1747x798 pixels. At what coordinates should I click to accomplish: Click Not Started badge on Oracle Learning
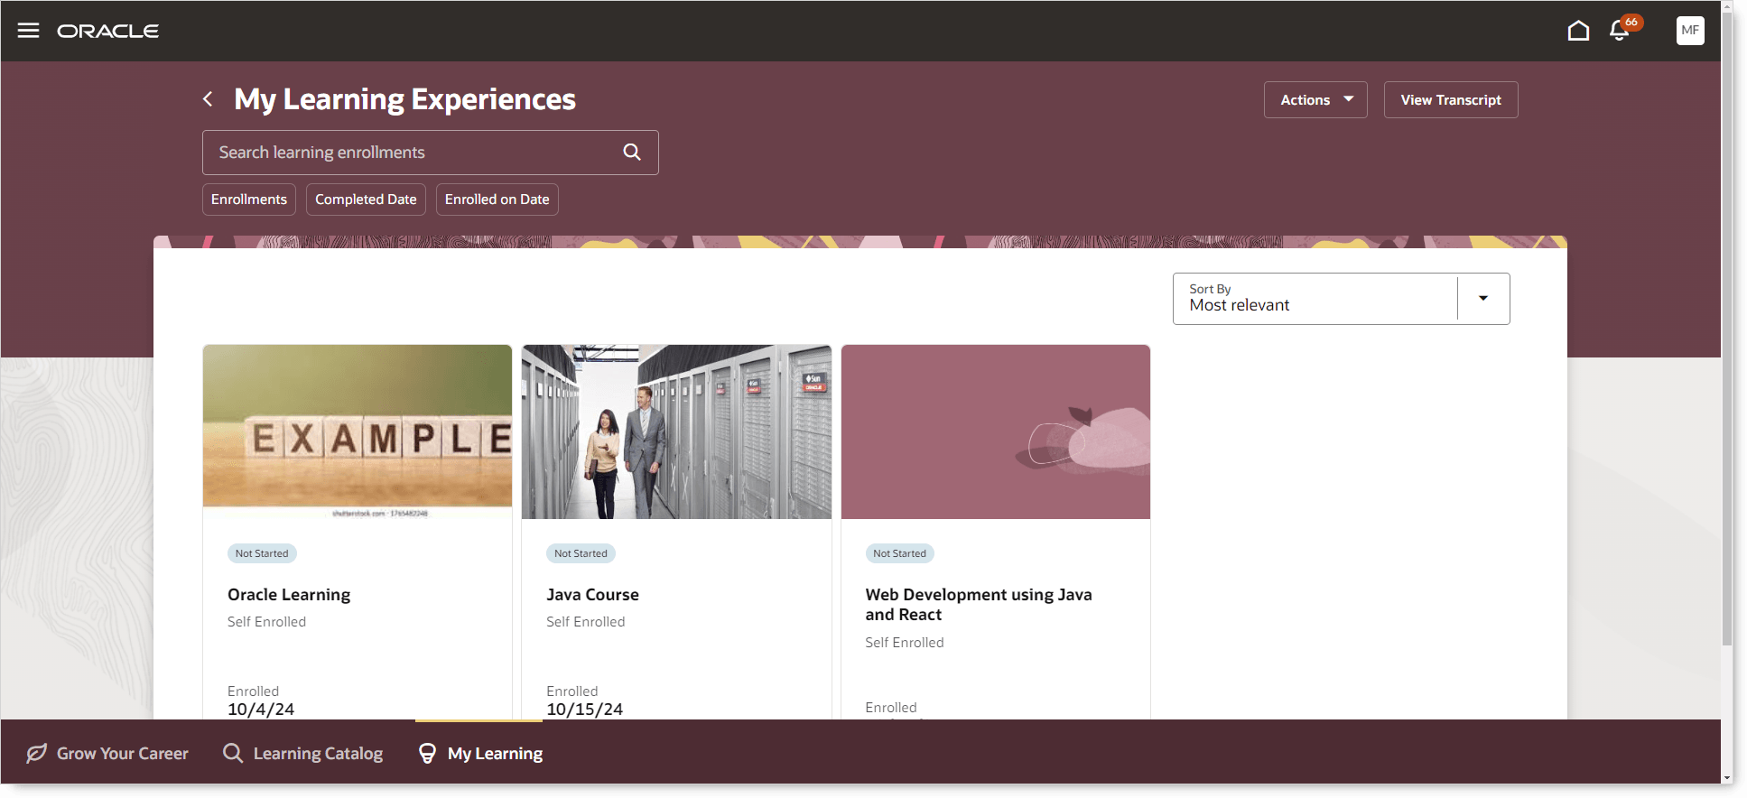pos(262,553)
